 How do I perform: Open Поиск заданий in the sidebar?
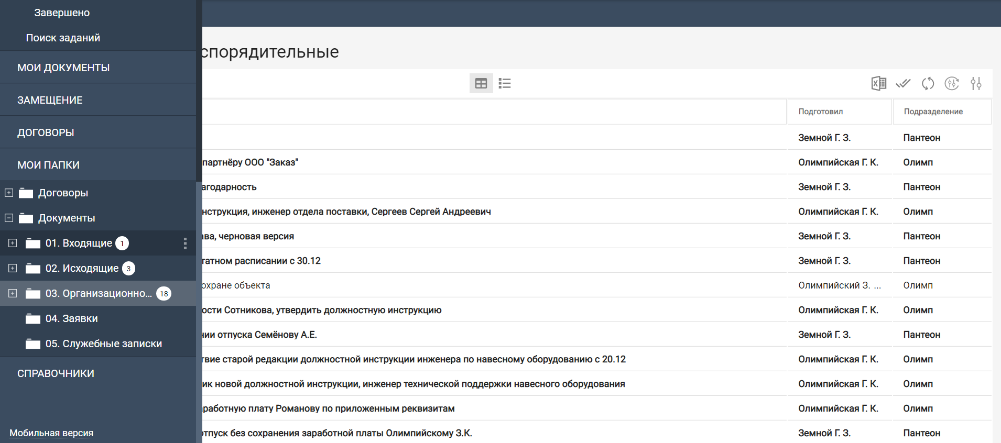point(63,38)
